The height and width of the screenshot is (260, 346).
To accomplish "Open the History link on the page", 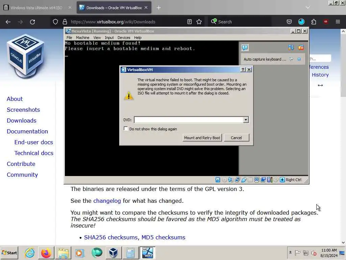I will point(320,75).
